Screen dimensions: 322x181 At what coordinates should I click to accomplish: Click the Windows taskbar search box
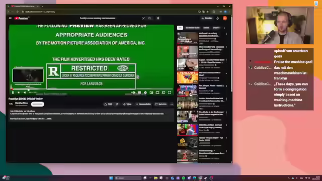pyautogui.click(x=128, y=178)
